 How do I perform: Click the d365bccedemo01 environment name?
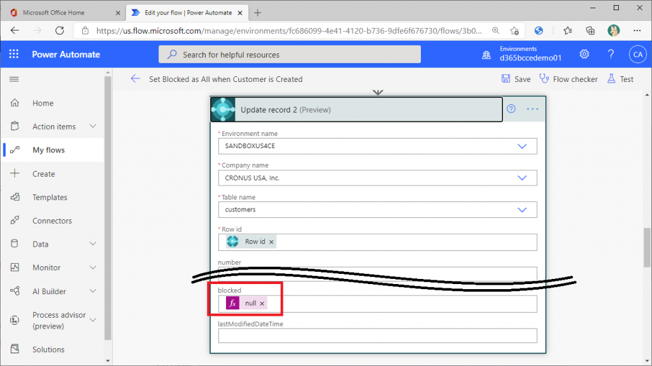[530, 58]
